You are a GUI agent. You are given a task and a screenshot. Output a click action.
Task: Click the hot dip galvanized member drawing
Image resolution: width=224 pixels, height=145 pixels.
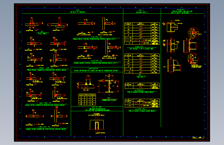click(x=97, y=124)
